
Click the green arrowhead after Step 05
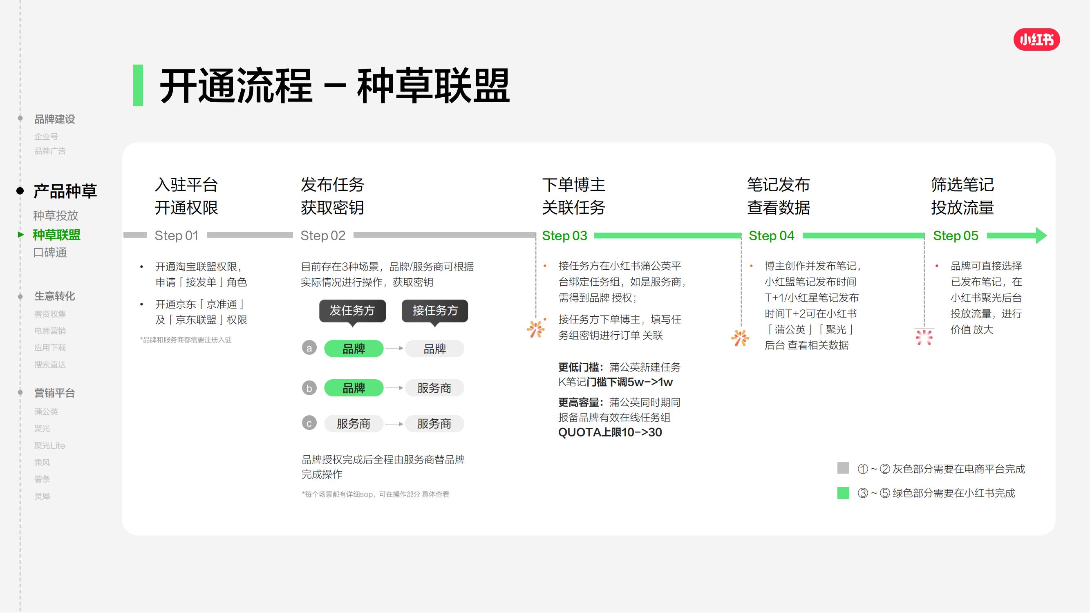pos(1041,235)
